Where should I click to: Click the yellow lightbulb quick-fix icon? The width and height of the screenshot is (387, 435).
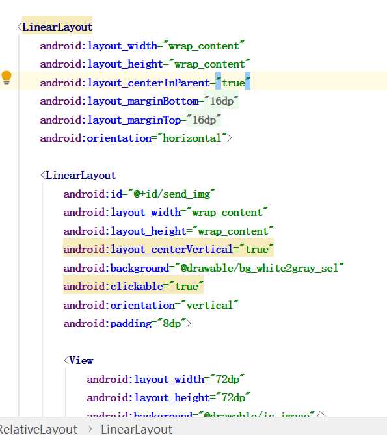tap(7, 77)
